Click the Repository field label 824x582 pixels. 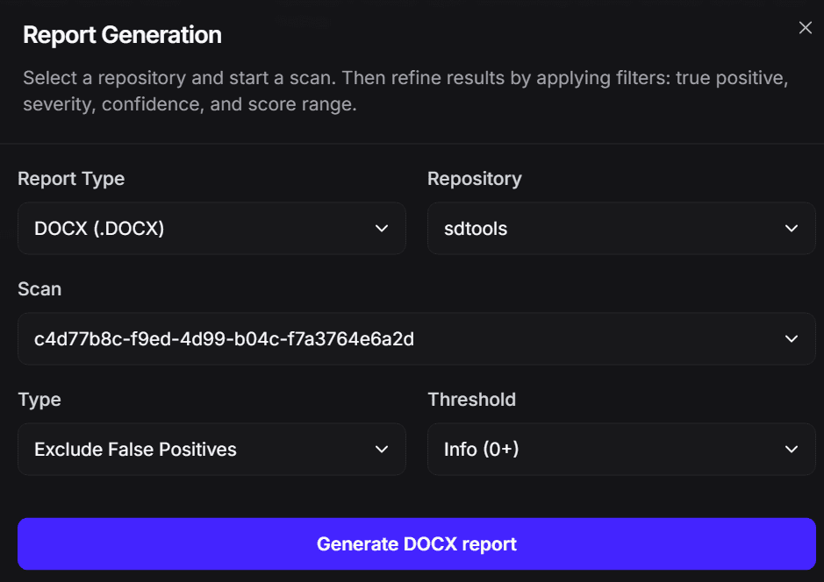(x=474, y=179)
